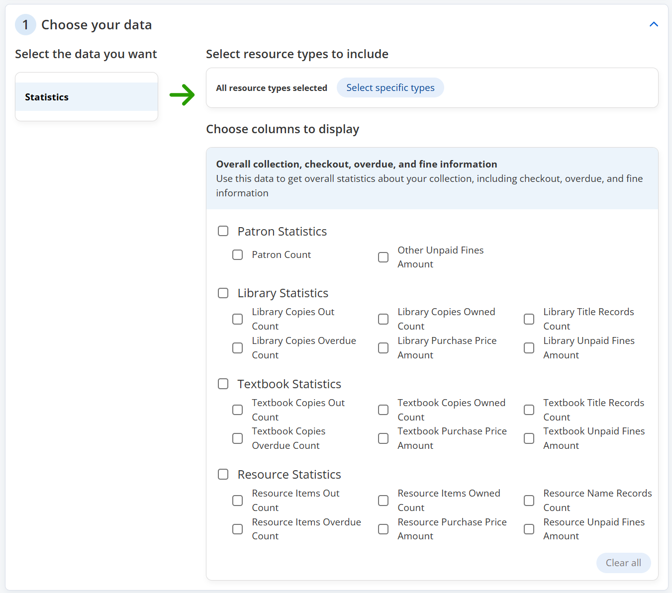
Task: Enable Resource Items Out Count checkbox
Action: pos(238,501)
